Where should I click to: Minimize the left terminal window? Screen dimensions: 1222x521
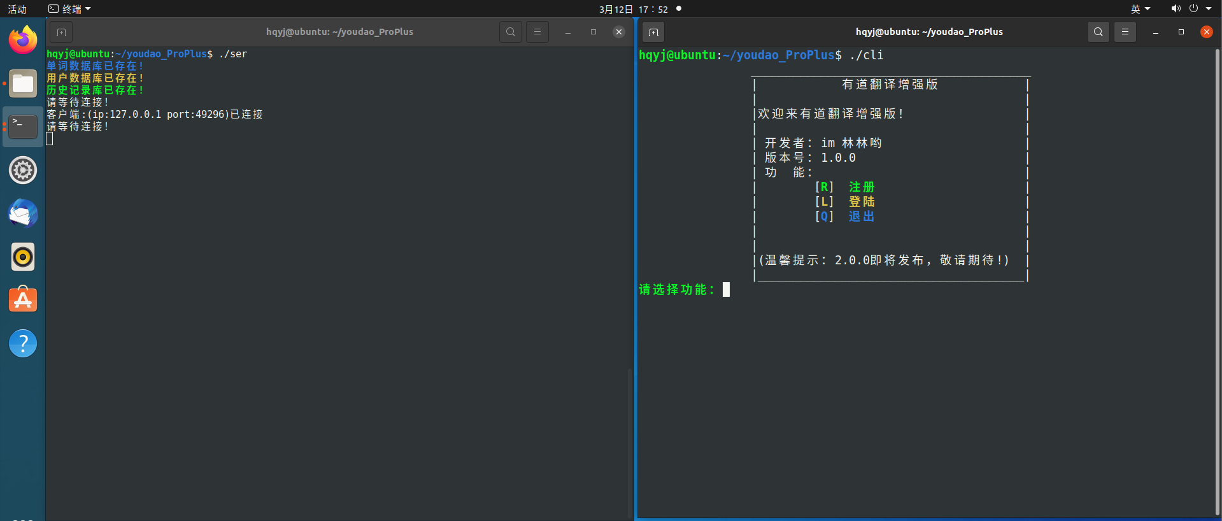pyautogui.click(x=567, y=32)
